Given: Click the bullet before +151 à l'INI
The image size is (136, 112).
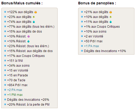Looking at the screenshot, I should click(5, 60).
